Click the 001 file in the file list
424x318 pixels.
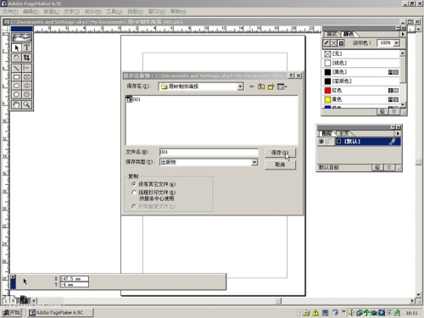(x=133, y=99)
